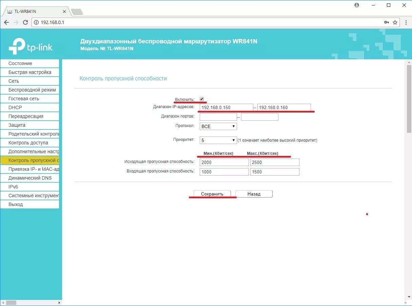
Task: Click the vertical scrollbar down arrow
Action: tap(409, 297)
